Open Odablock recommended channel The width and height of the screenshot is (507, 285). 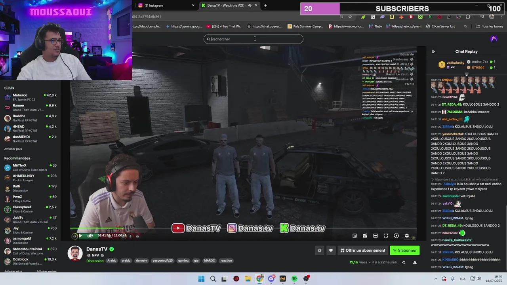pyautogui.click(x=30, y=261)
